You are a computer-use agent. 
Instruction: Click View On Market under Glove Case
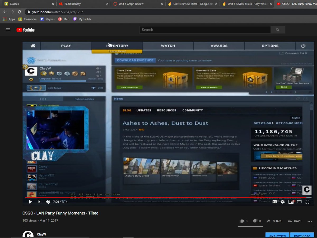click(129, 87)
